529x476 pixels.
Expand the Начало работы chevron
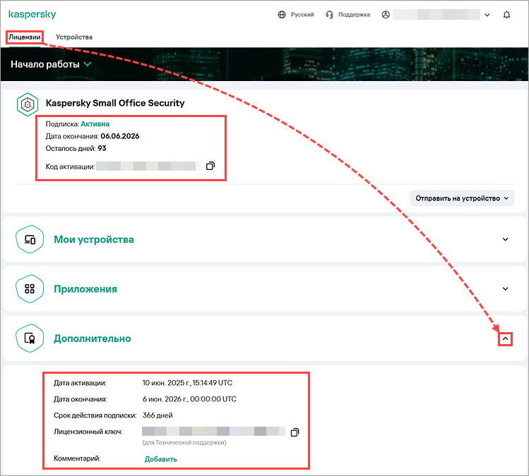click(x=88, y=64)
